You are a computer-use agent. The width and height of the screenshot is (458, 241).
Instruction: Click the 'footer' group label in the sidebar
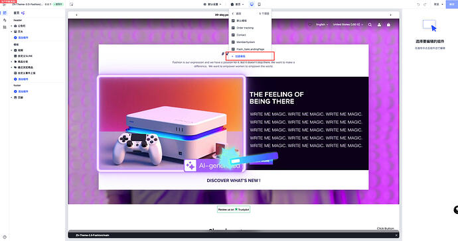[17, 85]
